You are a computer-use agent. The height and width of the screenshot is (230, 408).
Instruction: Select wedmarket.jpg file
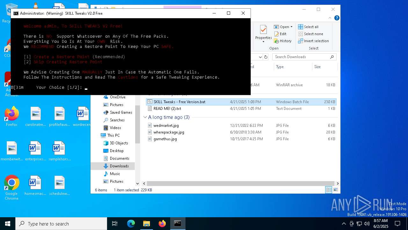click(x=241, y=126)
